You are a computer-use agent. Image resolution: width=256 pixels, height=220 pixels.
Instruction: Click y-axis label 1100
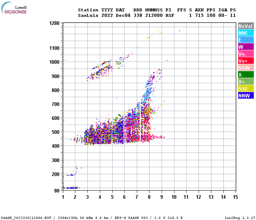[54, 48]
